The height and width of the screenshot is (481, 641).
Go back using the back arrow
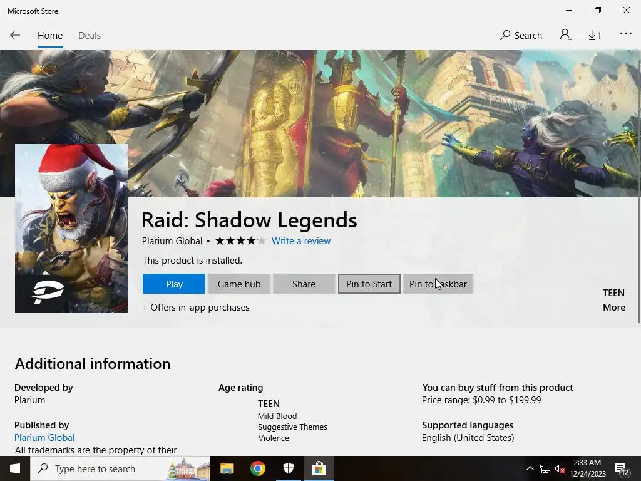(x=15, y=36)
